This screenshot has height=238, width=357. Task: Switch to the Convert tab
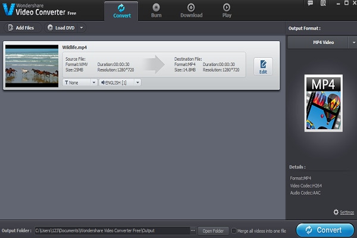[x=121, y=11]
